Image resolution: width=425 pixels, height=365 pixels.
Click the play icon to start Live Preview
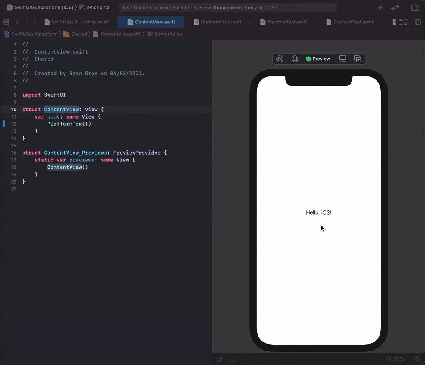click(280, 59)
